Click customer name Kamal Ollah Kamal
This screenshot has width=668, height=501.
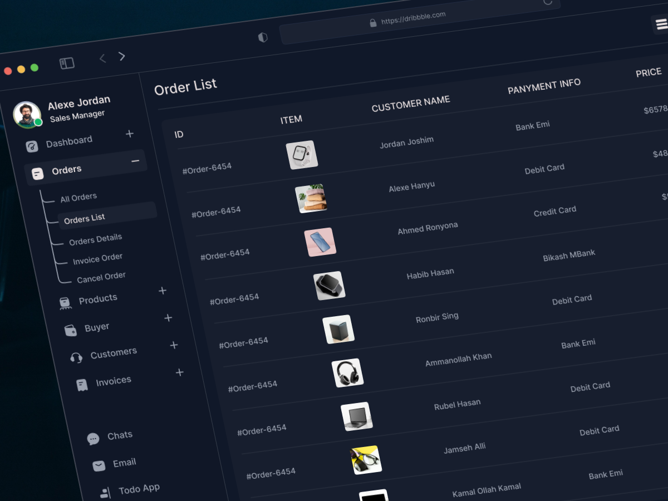coord(487,490)
